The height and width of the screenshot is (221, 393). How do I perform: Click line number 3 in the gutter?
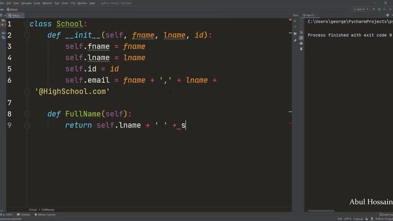[x=9, y=47]
